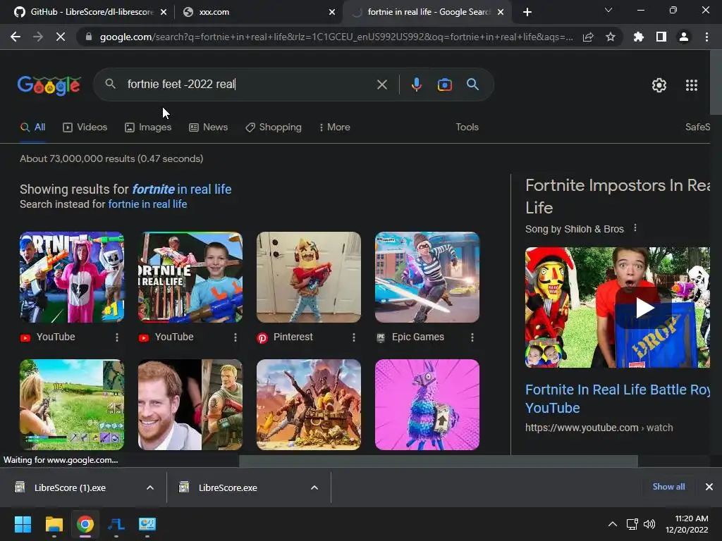Expand LibreScore (1).exe download options
The image size is (722, 541).
tap(149, 487)
